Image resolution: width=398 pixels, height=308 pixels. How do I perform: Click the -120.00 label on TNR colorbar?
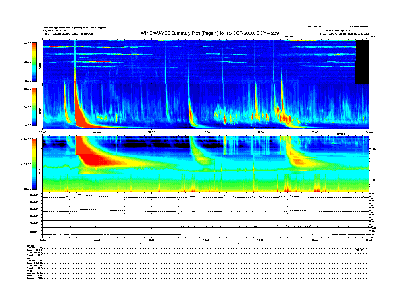[27, 139]
